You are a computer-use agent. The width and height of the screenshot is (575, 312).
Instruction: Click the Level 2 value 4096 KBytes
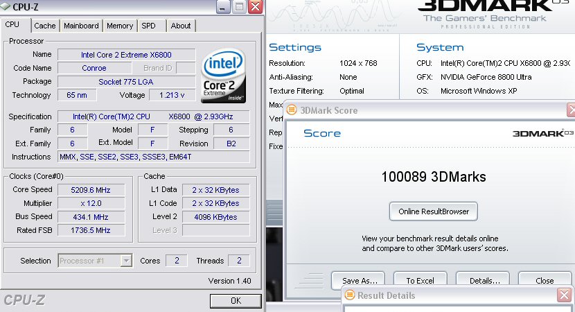(x=215, y=217)
